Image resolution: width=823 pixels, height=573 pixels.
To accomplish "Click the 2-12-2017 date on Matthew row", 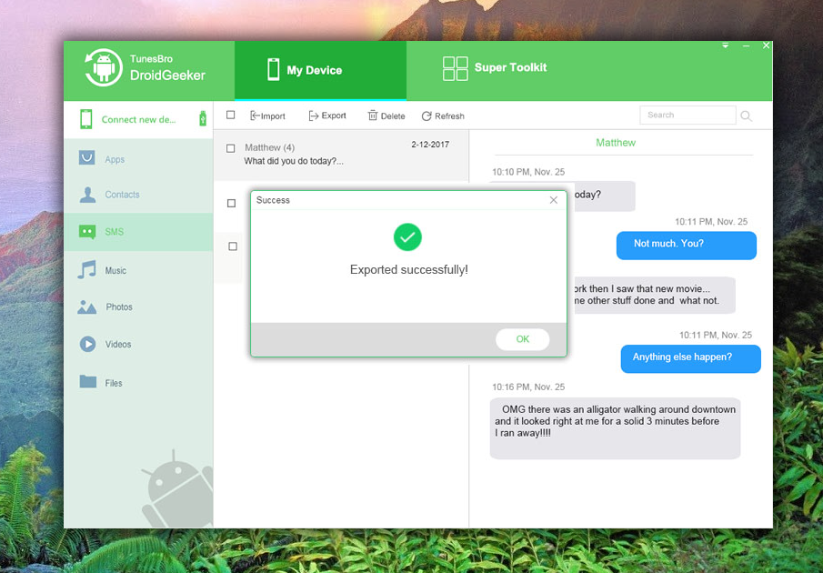I will pos(430,145).
